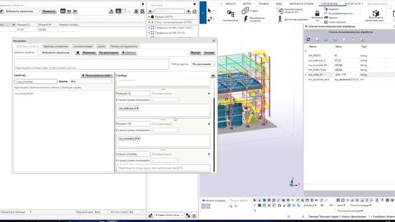Expand the Префиксы по КМ tree node
This screenshot has width=395, height=222.
[149, 28]
